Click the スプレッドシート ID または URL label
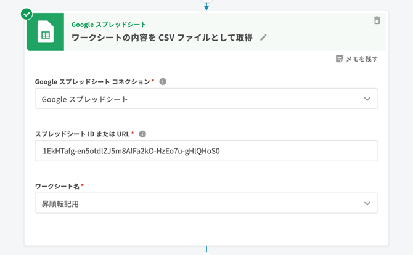 [x=83, y=134]
